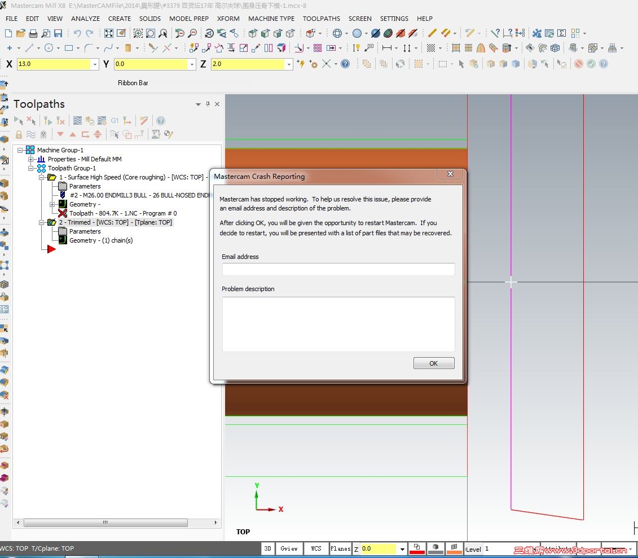638x558 pixels.
Task: Open the Z coordinate dropdown arrow
Action: [289, 64]
